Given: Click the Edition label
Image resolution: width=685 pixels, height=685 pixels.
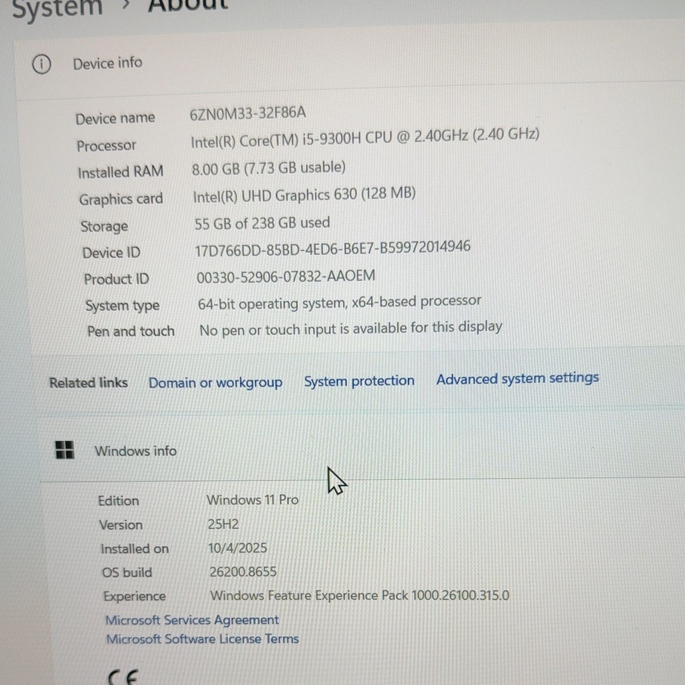Looking at the screenshot, I should 119,500.
